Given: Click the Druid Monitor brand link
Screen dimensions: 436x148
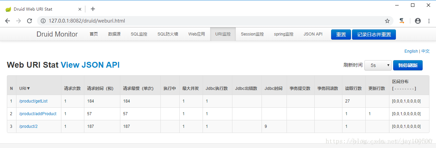Looking at the screenshot, I should click(57, 34).
